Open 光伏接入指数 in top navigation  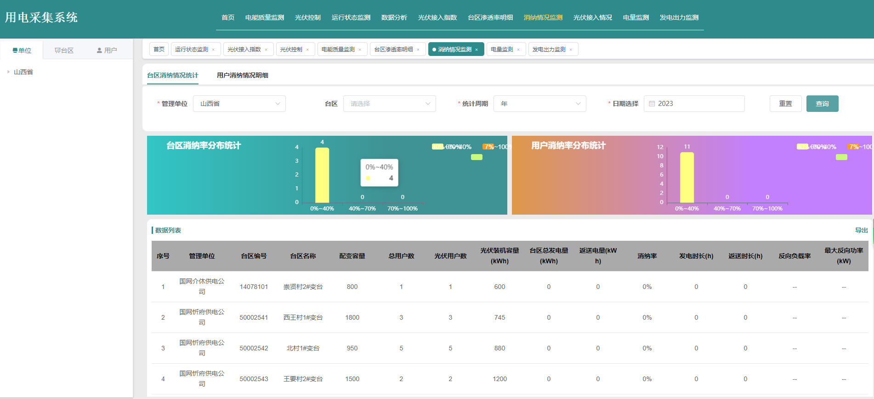(437, 17)
